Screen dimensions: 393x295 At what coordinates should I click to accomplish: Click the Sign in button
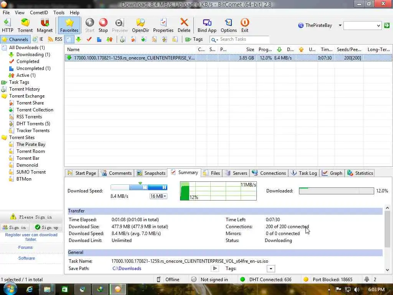click(15, 227)
